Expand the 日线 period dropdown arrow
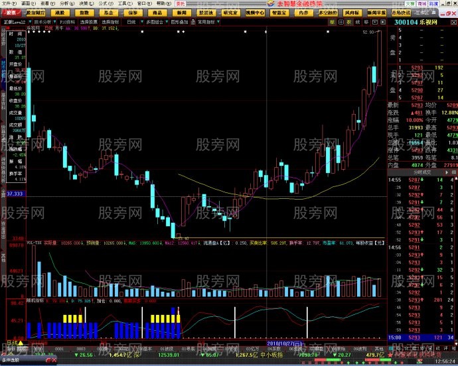Image resolution: width=458 pixels, height=366 pixels. (x=142, y=22)
